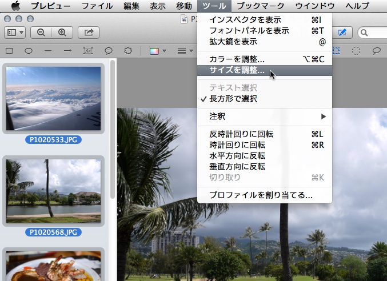
Task: Click the zoom in magnifier button
Action: [62, 33]
